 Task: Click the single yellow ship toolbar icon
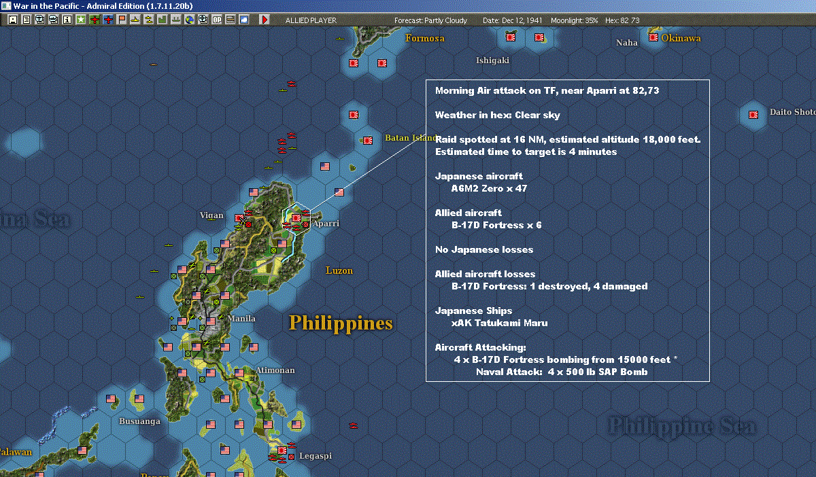[135, 20]
